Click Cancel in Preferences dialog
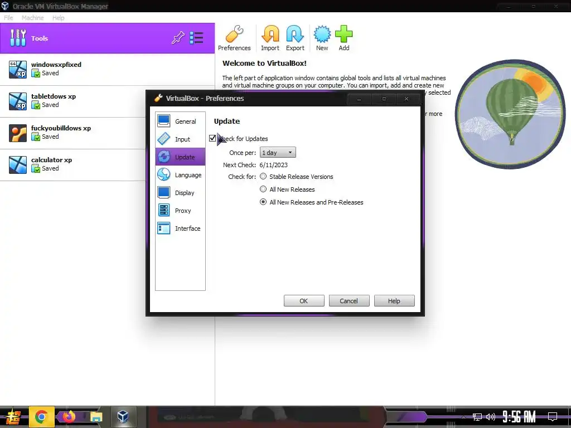Viewport: 571px width, 428px height. tap(349, 300)
